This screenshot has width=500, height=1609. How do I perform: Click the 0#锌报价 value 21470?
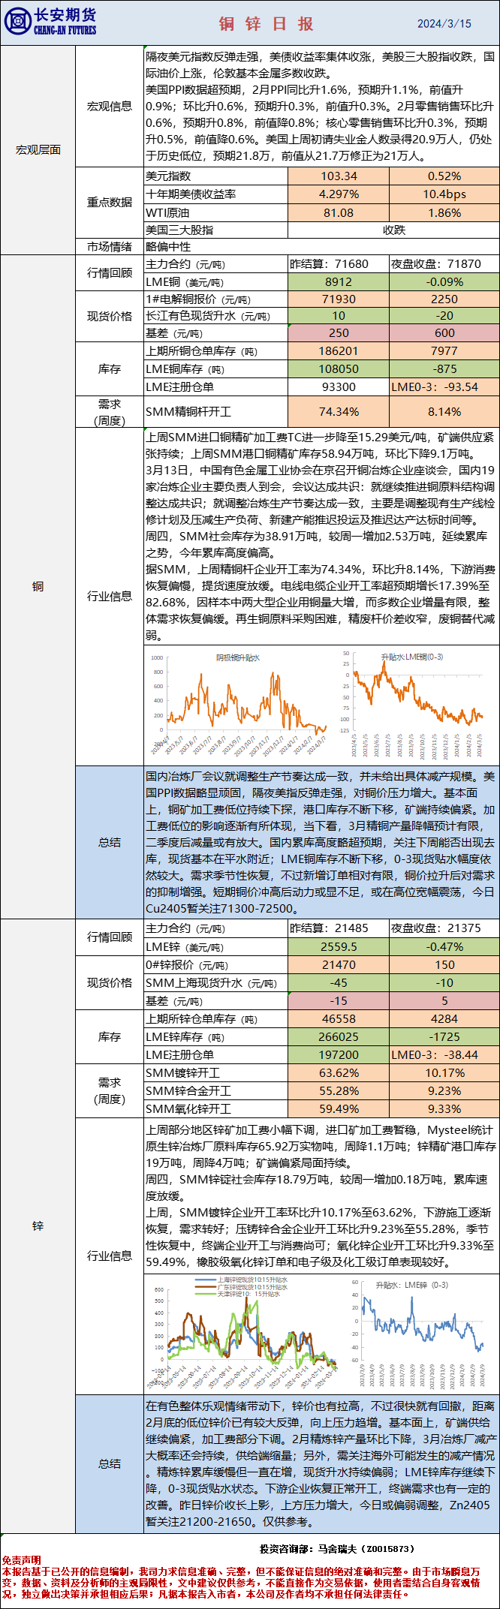(x=339, y=965)
